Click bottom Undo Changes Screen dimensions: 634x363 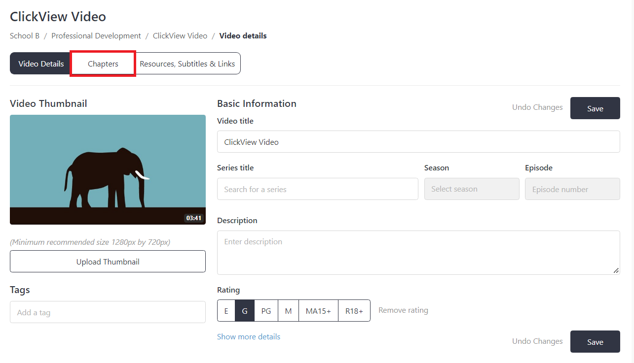[x=537, y=341]
